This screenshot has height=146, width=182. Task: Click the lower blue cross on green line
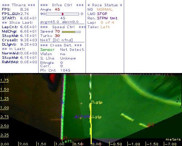coord(62,117)
